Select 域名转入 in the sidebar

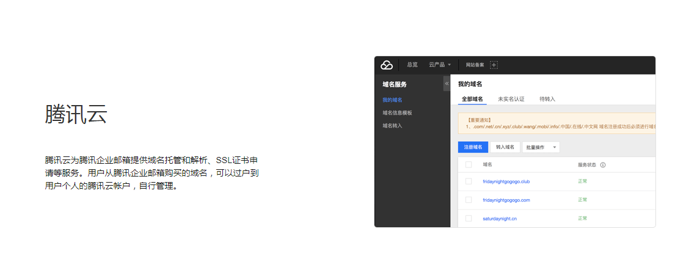point(393,126)
